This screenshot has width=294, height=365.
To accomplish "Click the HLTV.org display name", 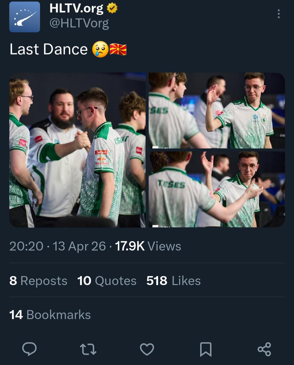I will click(x=76, y=8).
